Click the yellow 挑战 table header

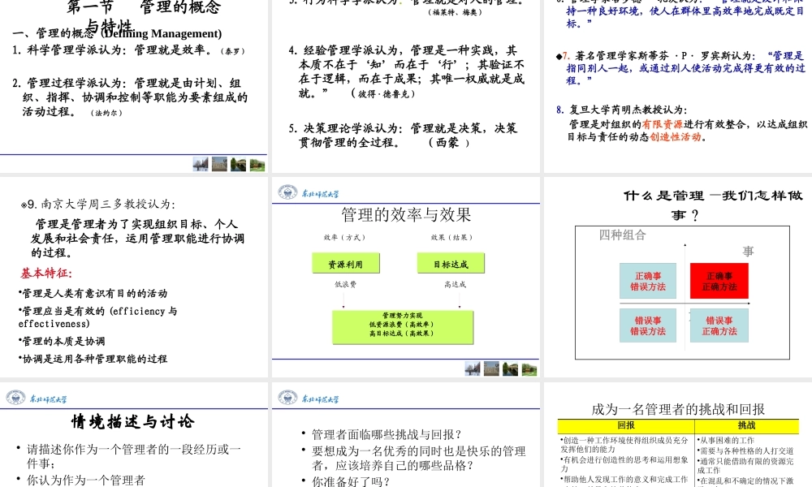pyautogui.click(x=747, y=426)
